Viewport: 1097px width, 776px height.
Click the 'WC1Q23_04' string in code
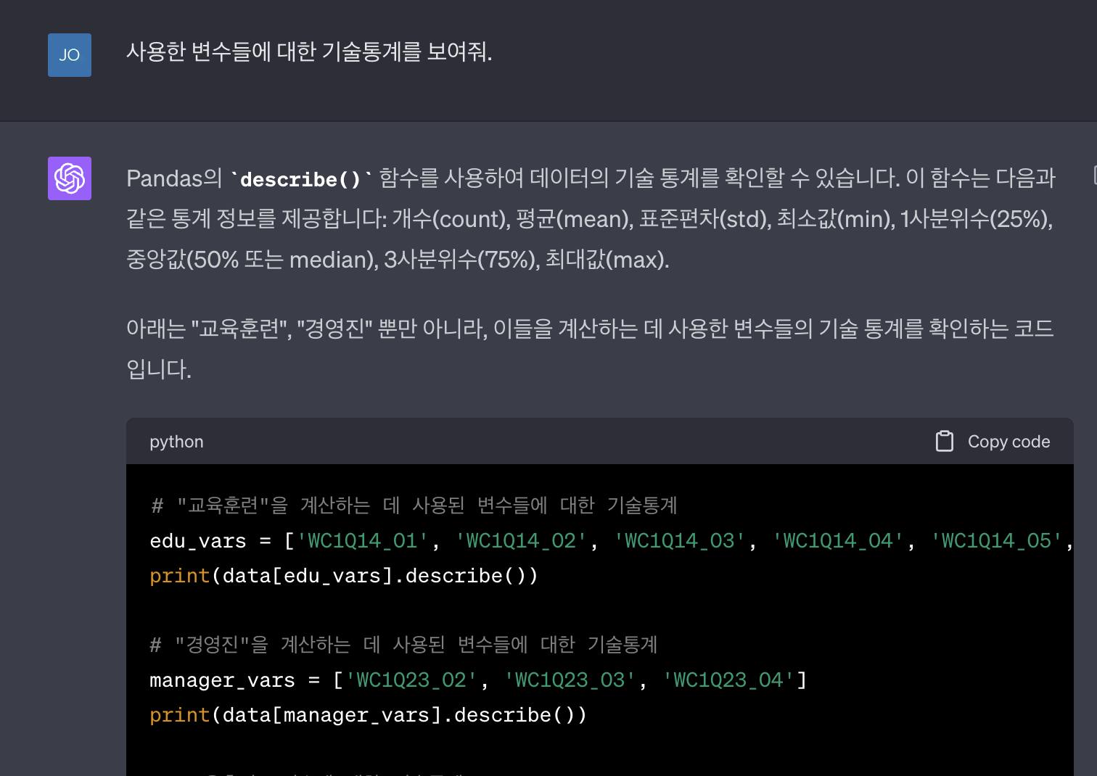[728, 680]
